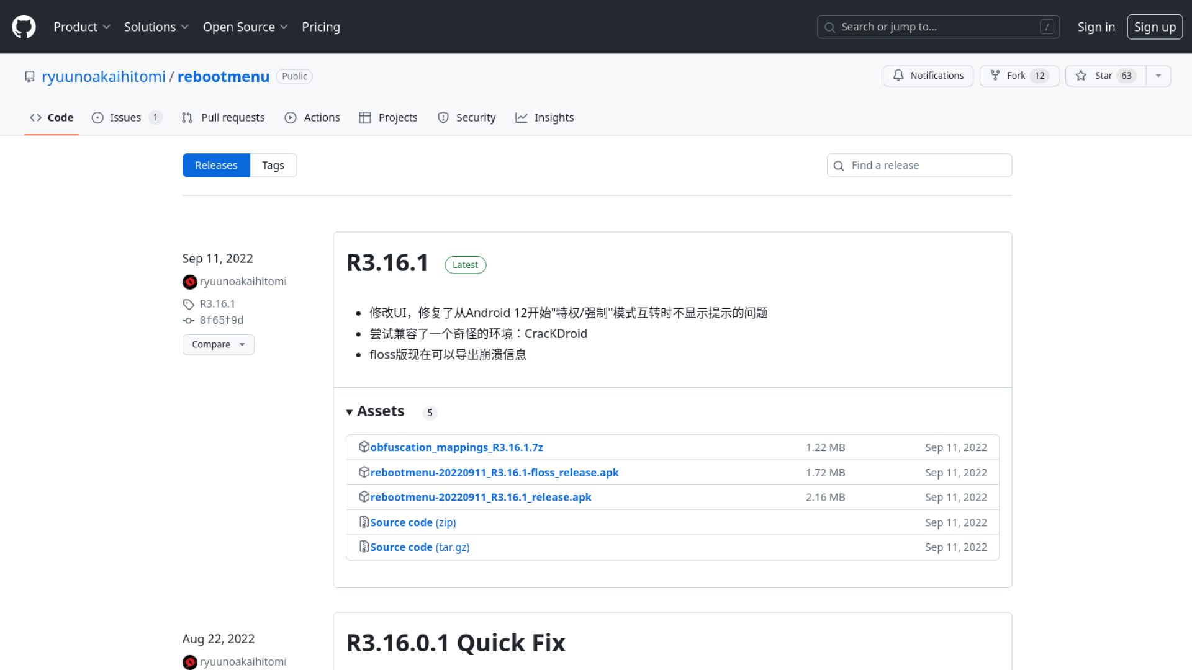Viewport: 1192px width, 670px height.
Task: Click ryuunoakaihitomi avatar beside Sep 11 release
Action: click(189, 282)
